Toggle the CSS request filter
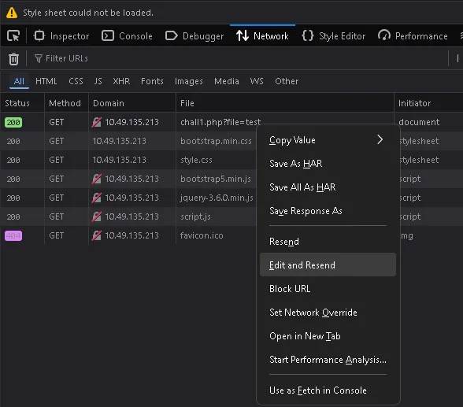The height and width of the screenshot is (407, 463). 76,81
